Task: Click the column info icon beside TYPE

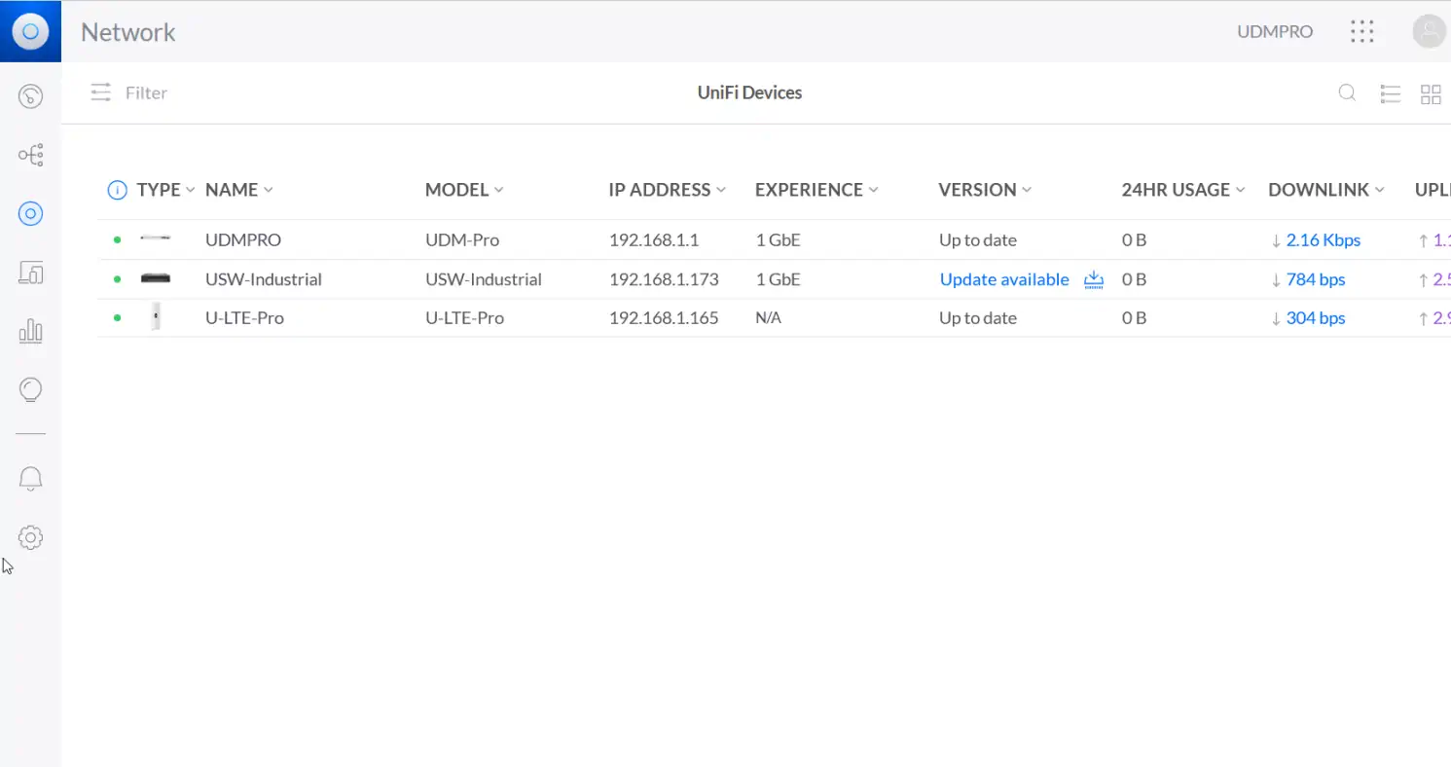Action: coord(117,190)
